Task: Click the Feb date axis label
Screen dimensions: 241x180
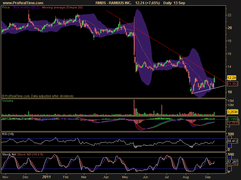Action: coord(66,177)
